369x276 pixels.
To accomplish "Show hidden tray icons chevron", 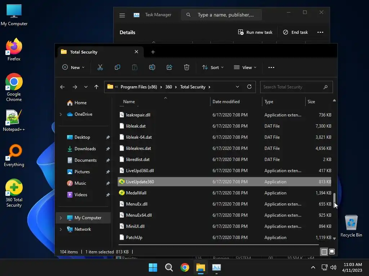I will pyautogui.click(x=313, y=267).
